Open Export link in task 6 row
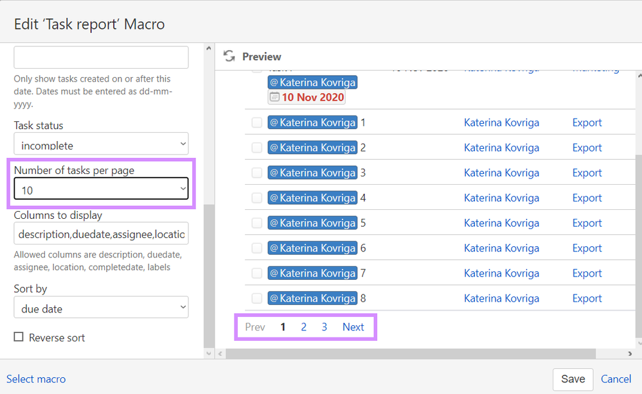642x394 pixels. (x=587, y=248)
